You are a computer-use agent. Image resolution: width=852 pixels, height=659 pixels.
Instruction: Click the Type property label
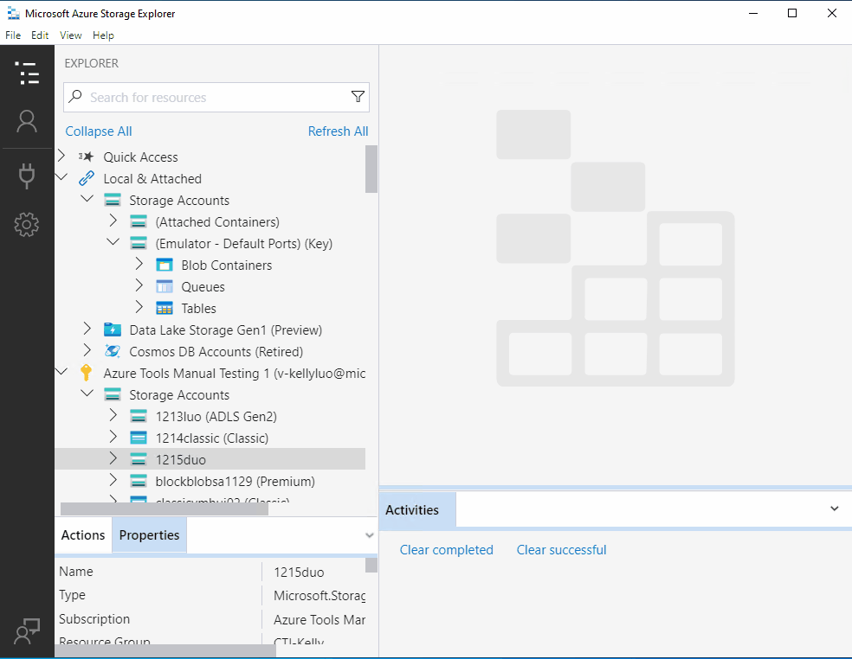tap(72, 596)
